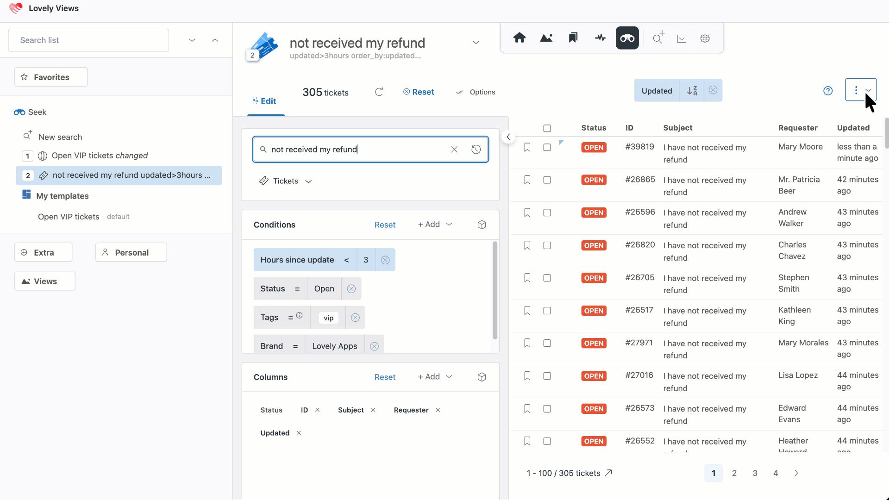The height and width of the screenshot is (500, 889).
Task: Click the Search list input field
Action: point(88,40)
